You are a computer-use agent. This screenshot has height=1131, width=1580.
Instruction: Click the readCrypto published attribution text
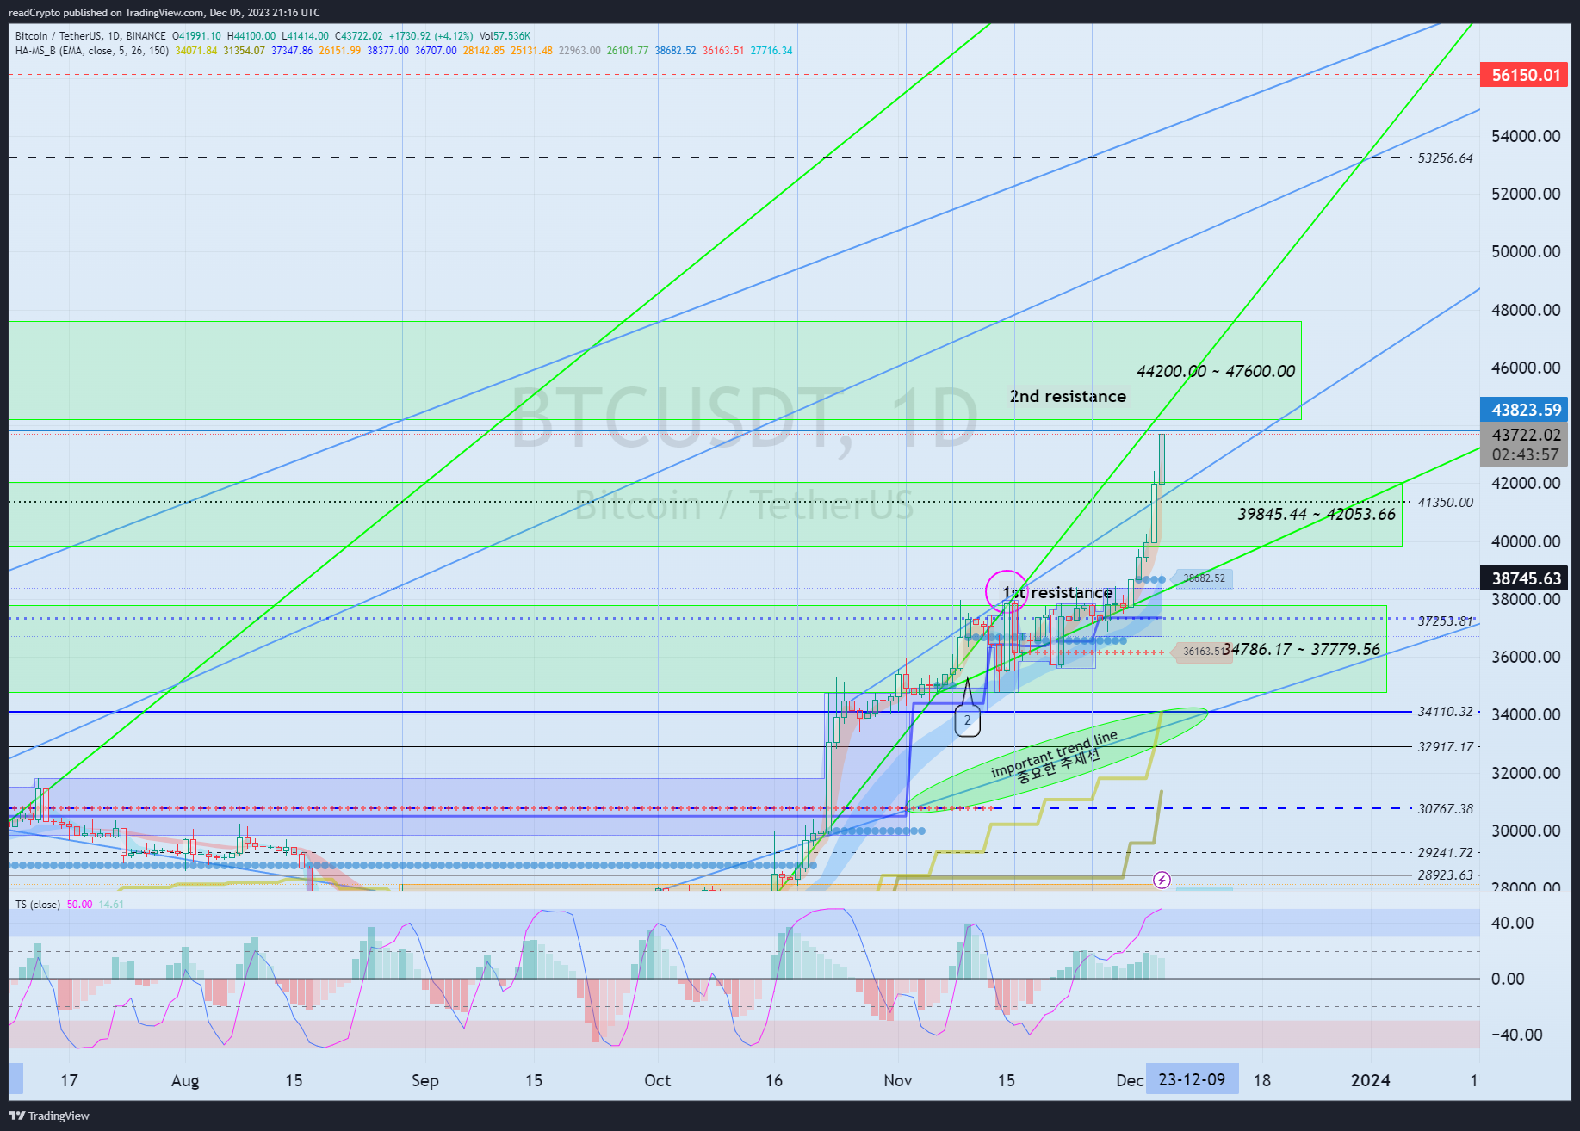[164, 13]
